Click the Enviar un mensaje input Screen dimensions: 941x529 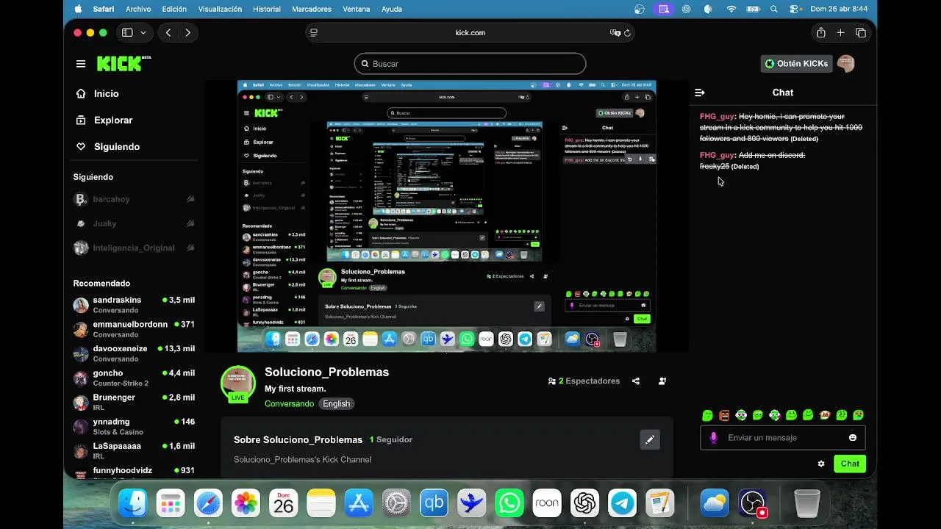[x=782, y=438]
